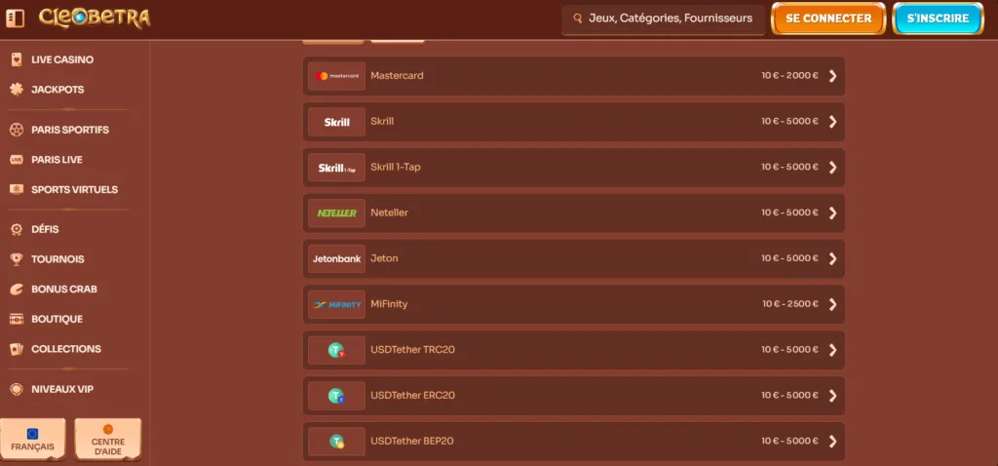Expand the Skrill row arrow
This screenshot has width=998, height=466.
click(832, 122)
